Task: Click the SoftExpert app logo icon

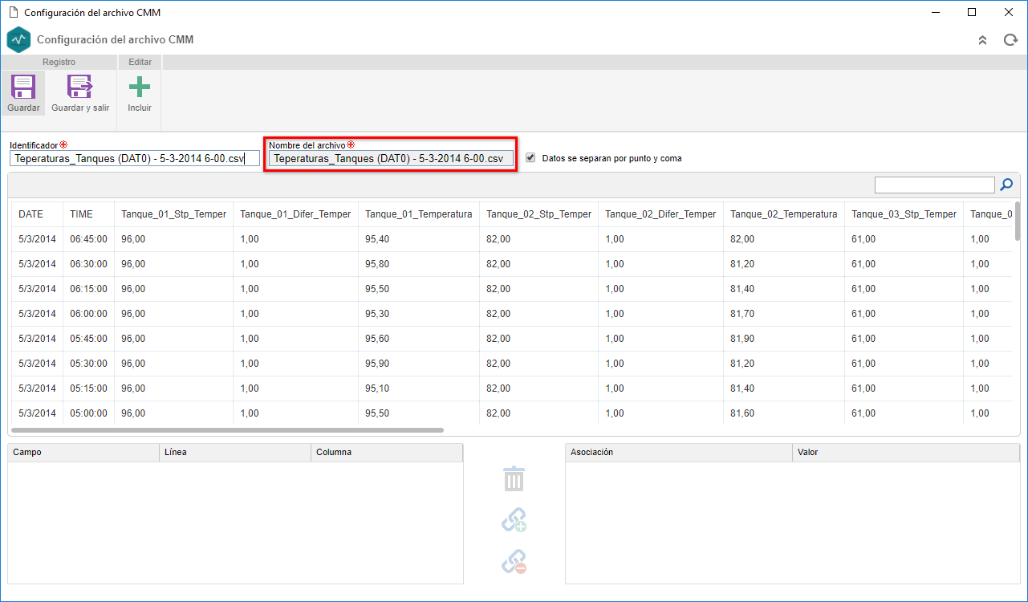Action: pos(18,39)
